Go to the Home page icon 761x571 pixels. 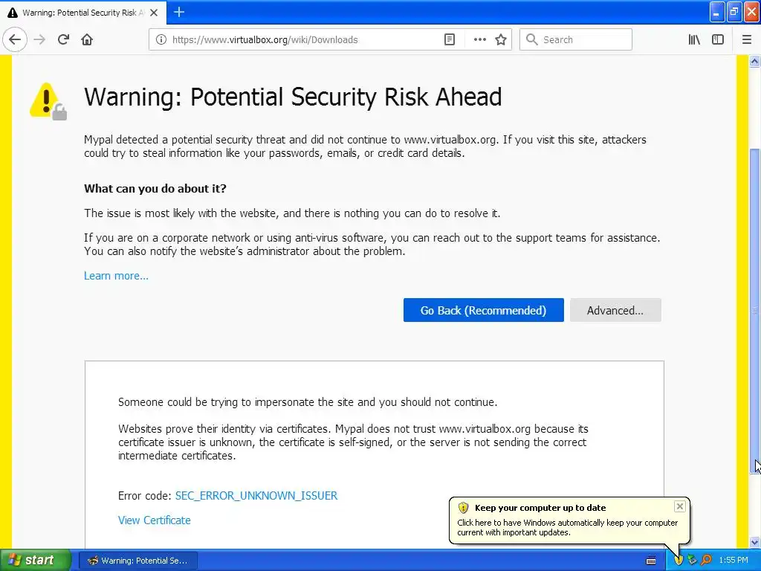pos(87,39)
